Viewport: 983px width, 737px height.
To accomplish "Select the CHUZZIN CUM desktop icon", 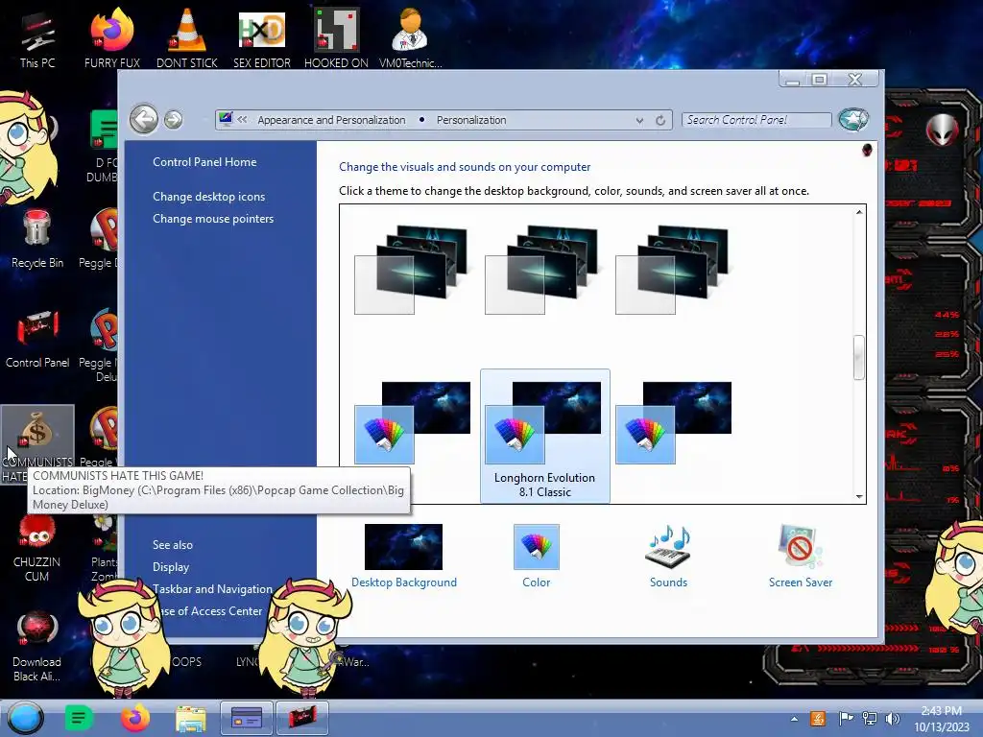I will pos(37,549).
